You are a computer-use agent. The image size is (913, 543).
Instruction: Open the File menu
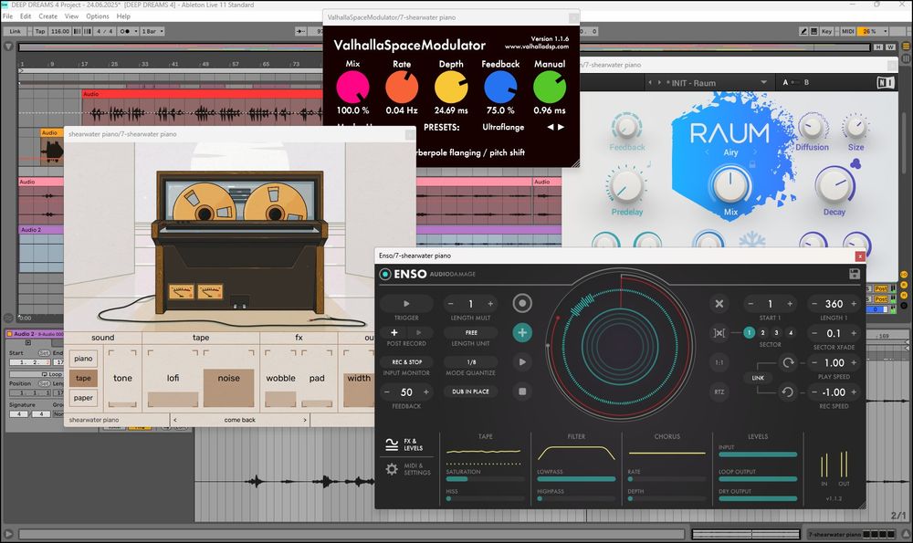7,16
